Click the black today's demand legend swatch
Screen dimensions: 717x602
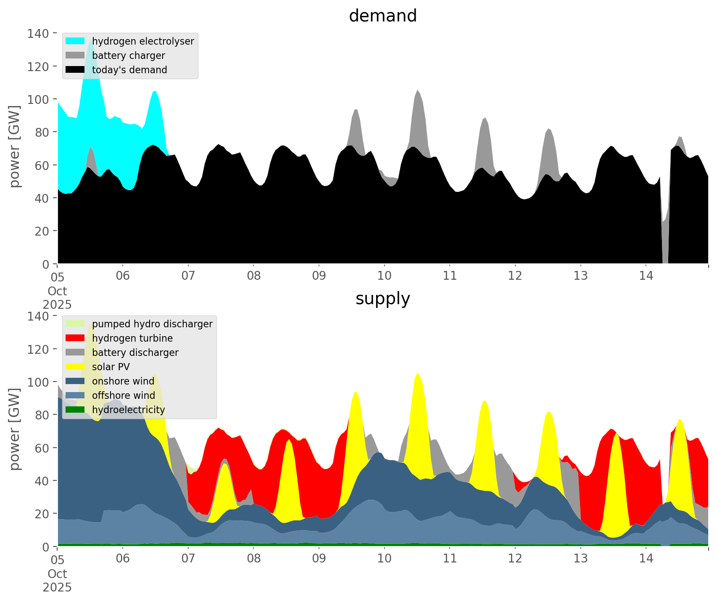tap(75, 70)
